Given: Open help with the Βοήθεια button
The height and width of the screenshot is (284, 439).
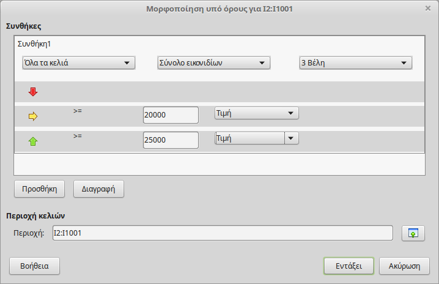Looking at the screenshot, I should (34, 266).
